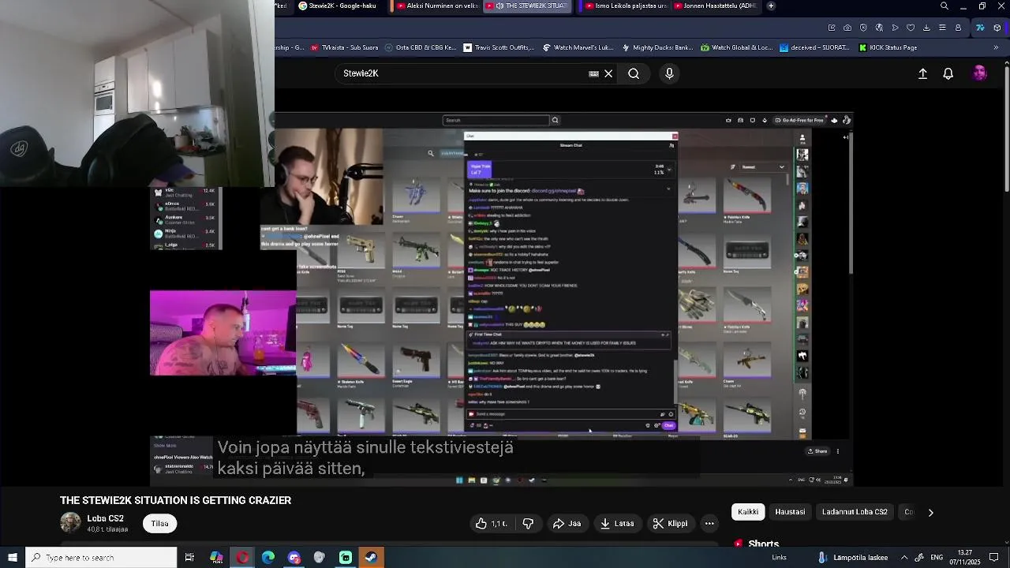Viewport: 1010px width, 568px height.
Task: Select the Kaikki filter chip
Action: pos(748,512)
